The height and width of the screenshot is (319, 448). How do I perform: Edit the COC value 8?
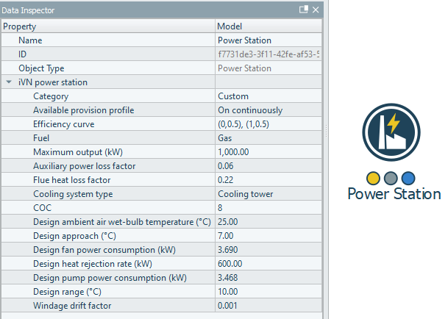pos(269,208)
